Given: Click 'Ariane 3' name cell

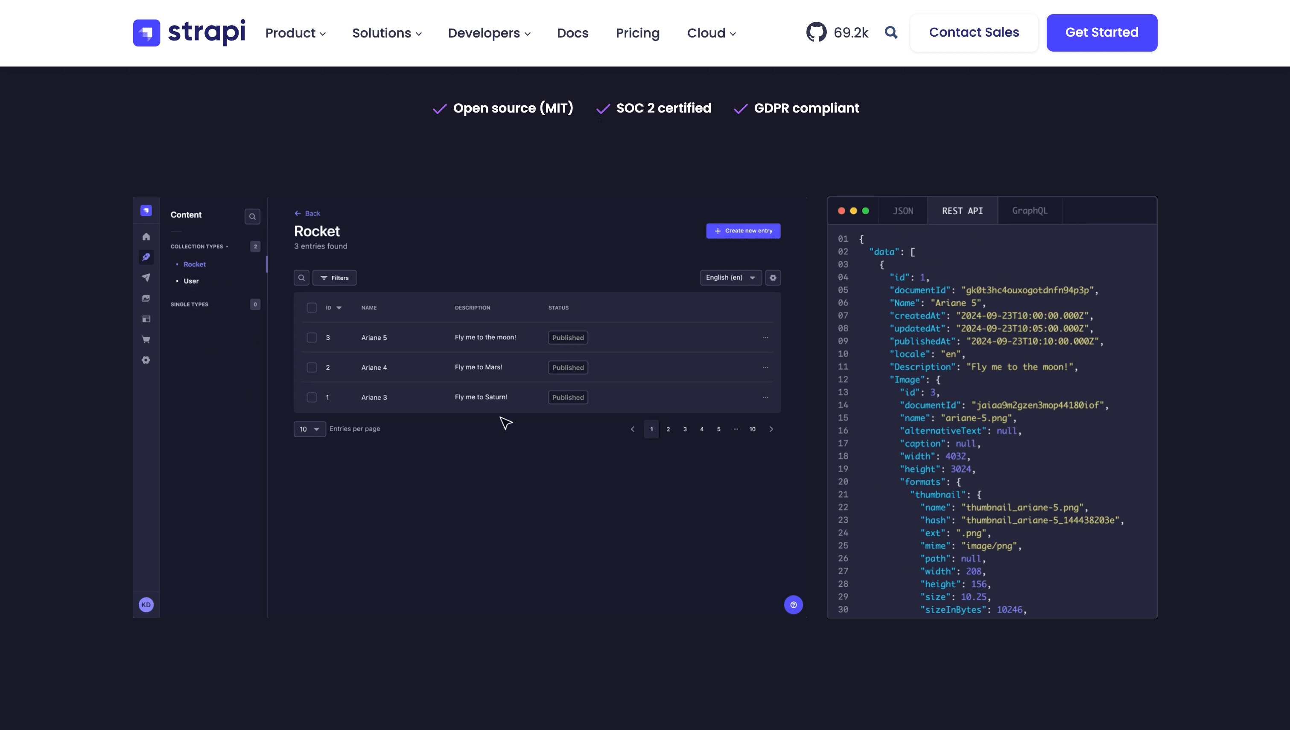Looking at the screenshot, I should 374,397.
